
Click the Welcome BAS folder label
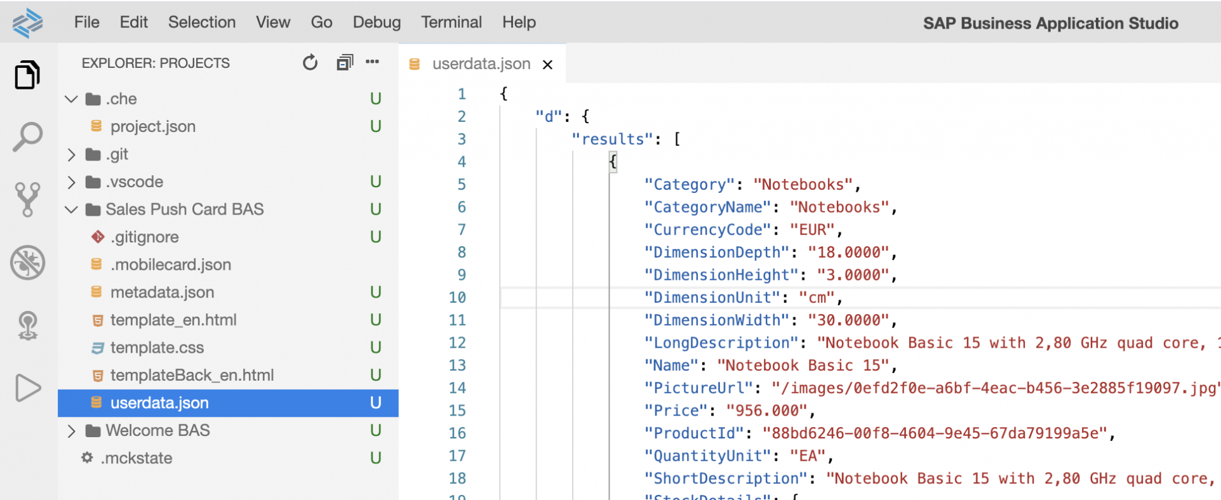(x=157, y=430)
